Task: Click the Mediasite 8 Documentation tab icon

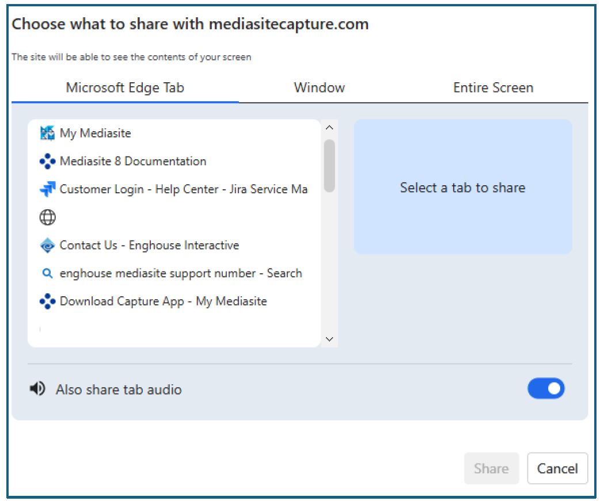Action: pos(47,162)
